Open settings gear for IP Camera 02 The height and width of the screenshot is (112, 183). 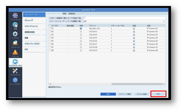coord(134,32)
